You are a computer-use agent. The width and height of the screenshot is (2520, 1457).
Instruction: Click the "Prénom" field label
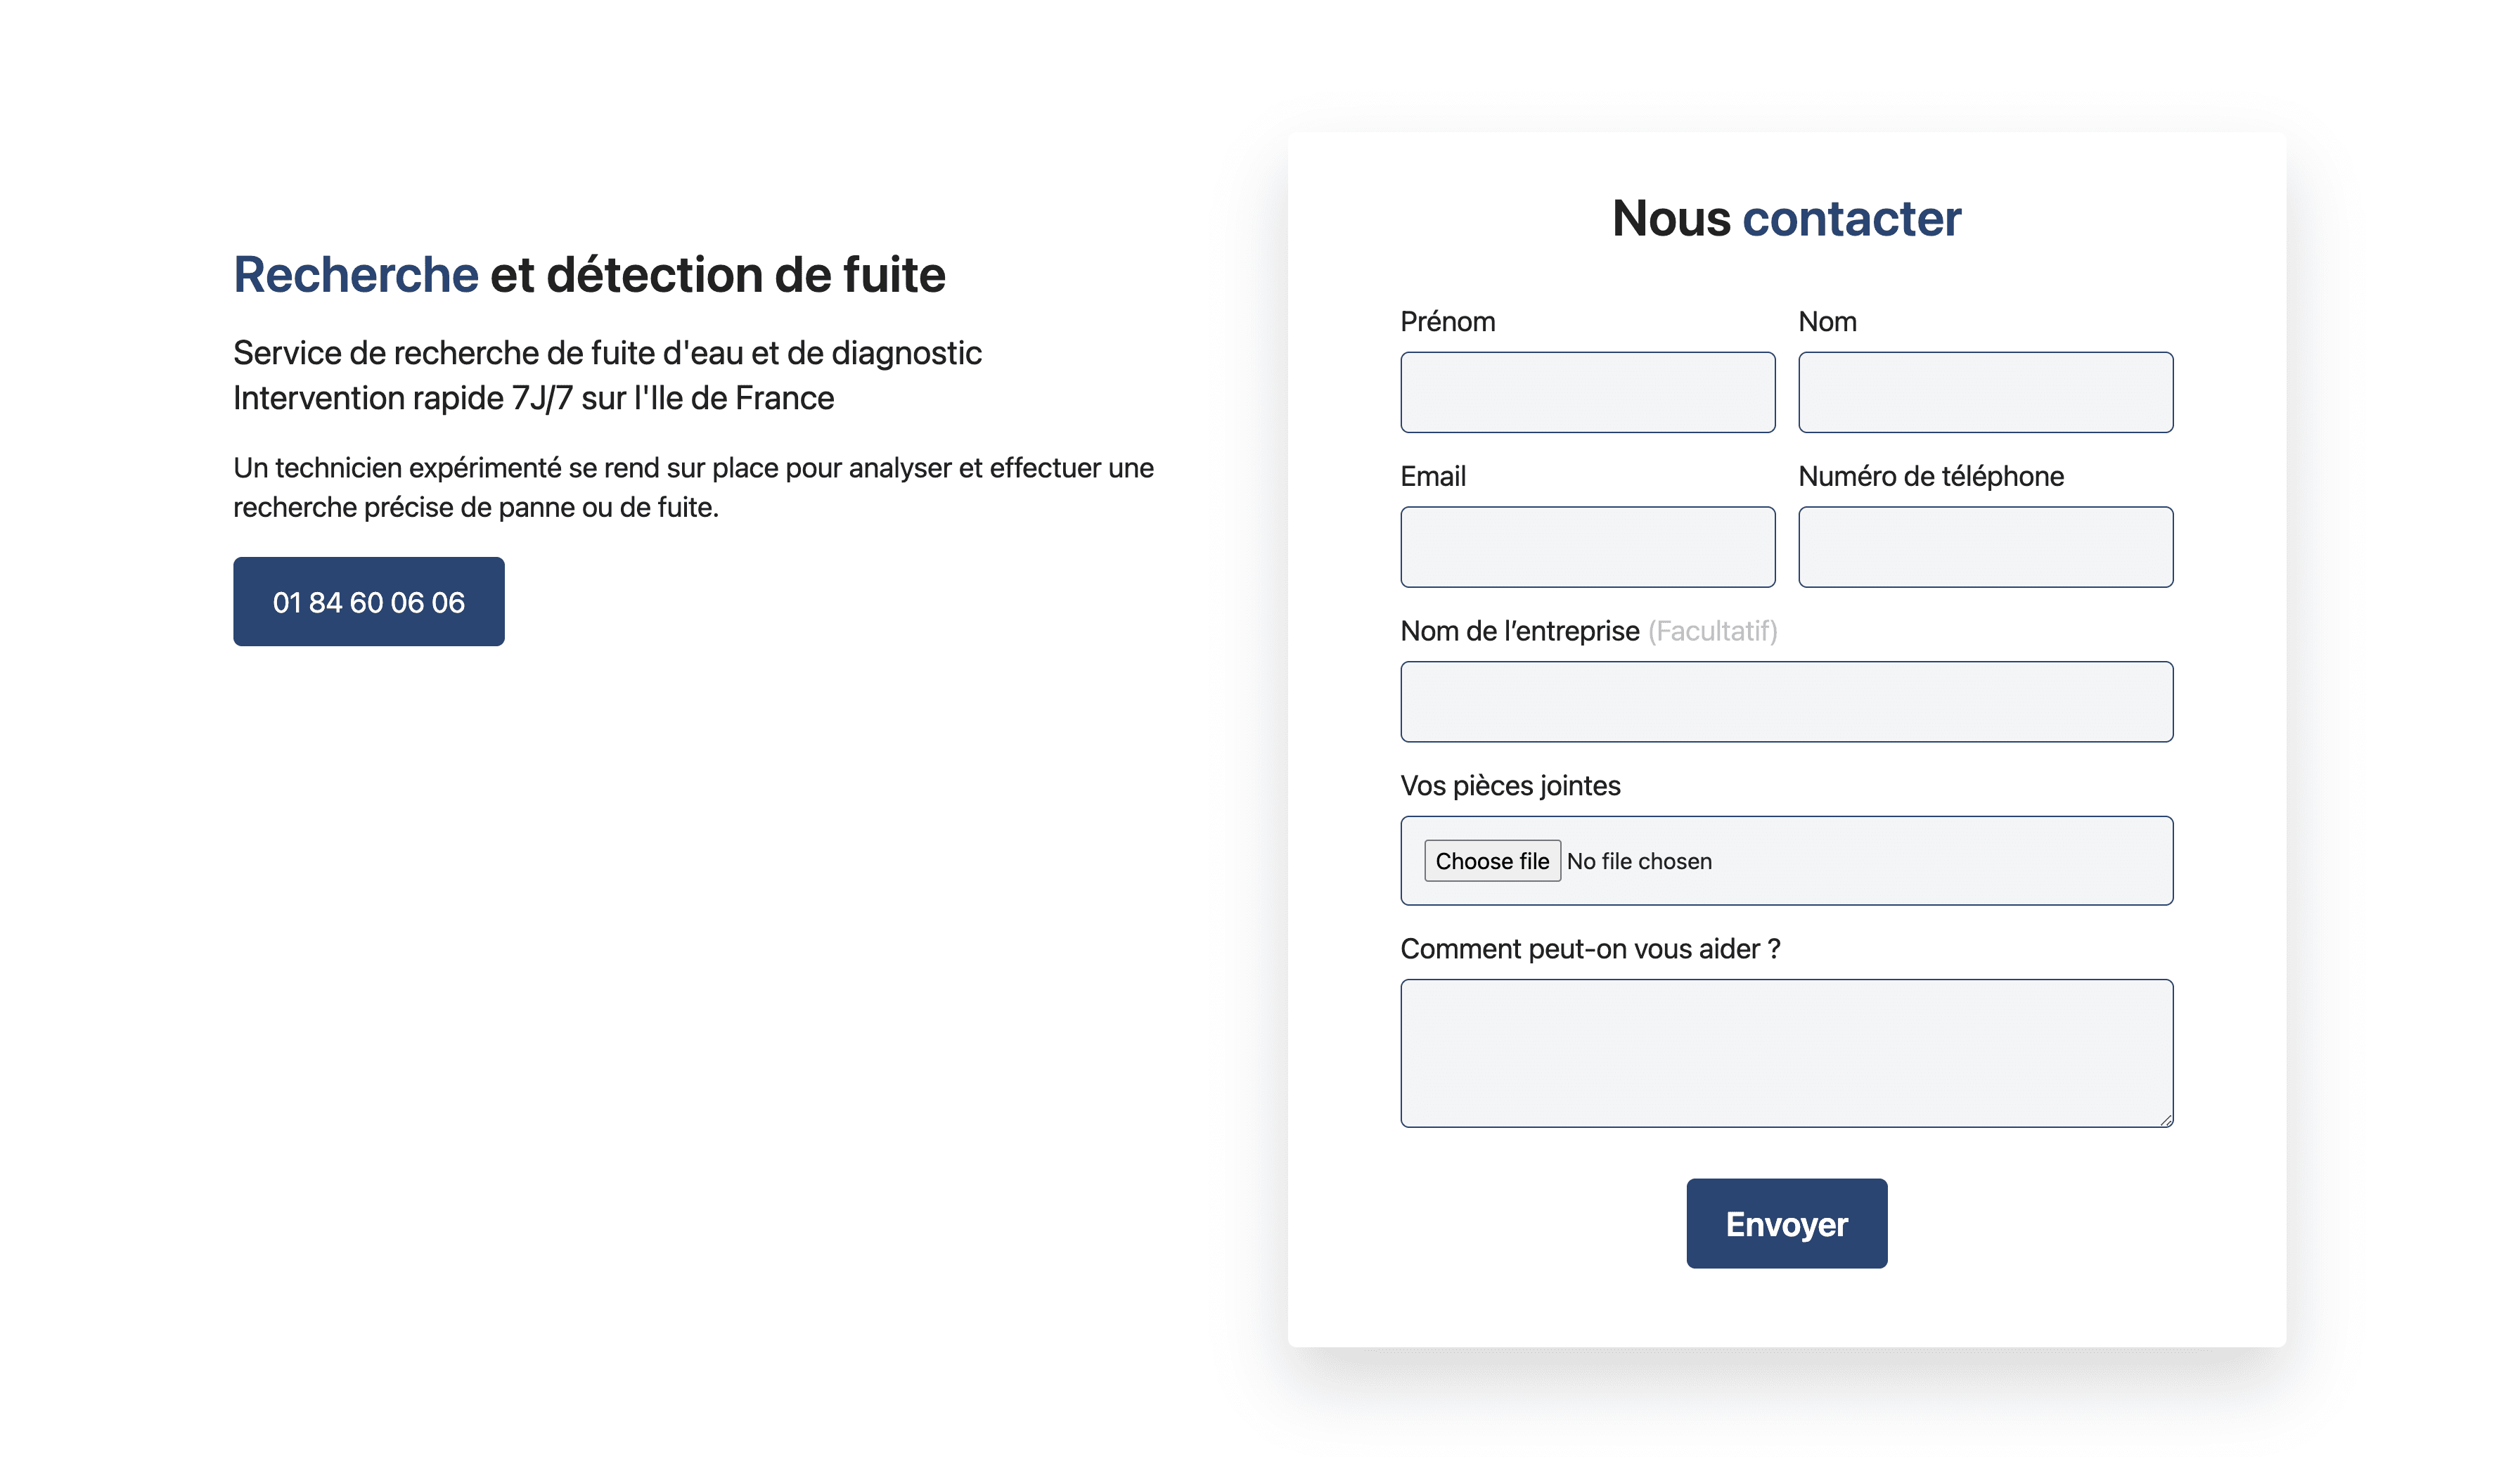point(1447,322)
